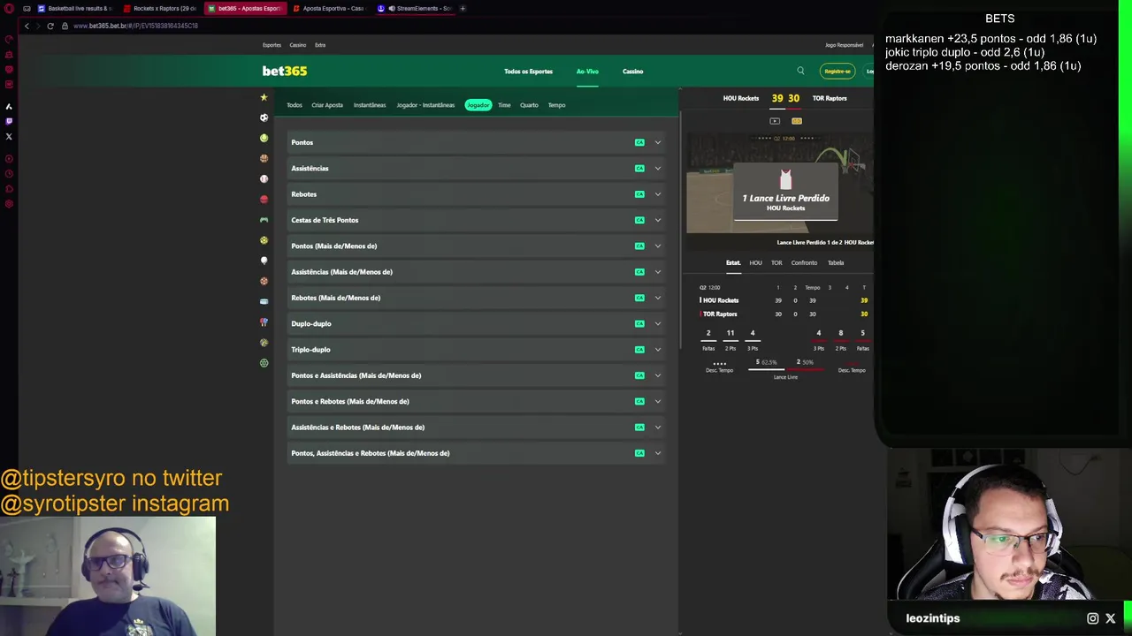Open Extra top link
Screen dimensions: 1132x636
pyautogui.click(x=320, y=45)
